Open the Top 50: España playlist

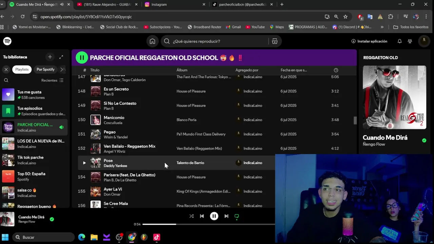pos(35,176)
